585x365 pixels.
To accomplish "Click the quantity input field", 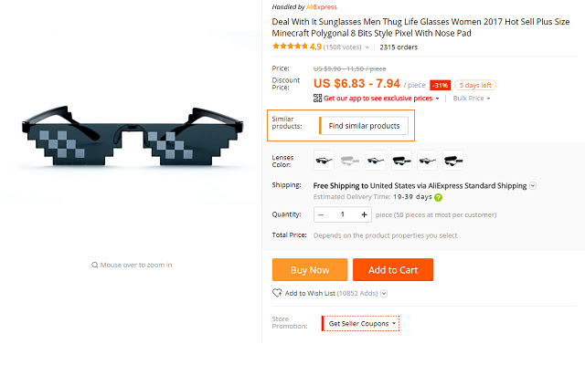I will click(343, 215).
